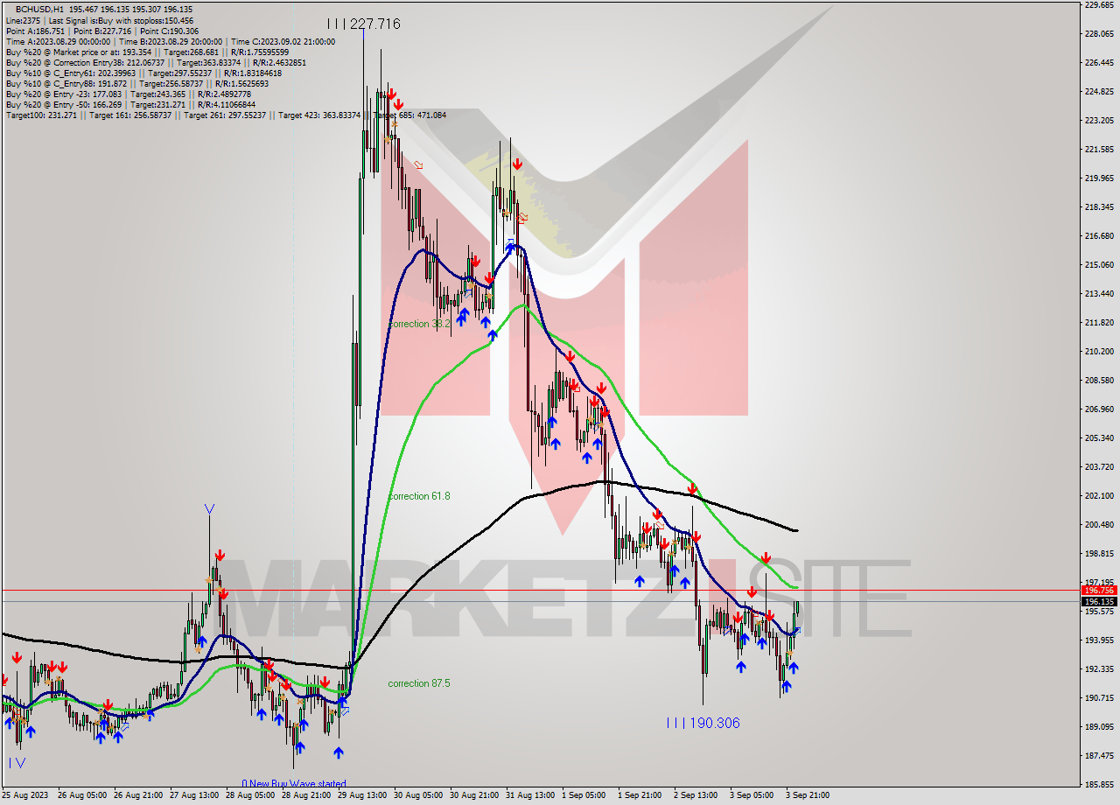
Task: Click the '30 Aug 21:00' time axis label
Action: [x=476, y=795]
